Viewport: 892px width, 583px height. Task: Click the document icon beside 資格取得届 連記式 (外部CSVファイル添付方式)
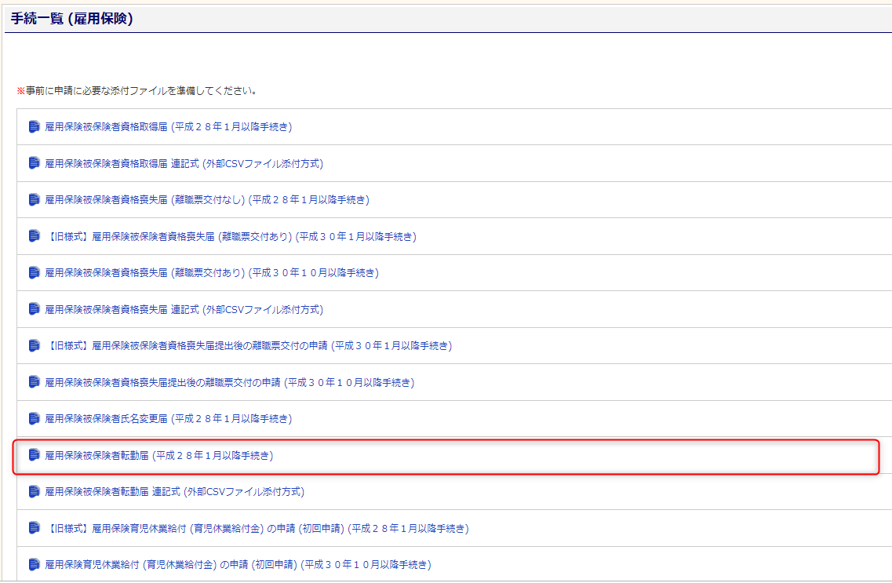tap(34, 163)
